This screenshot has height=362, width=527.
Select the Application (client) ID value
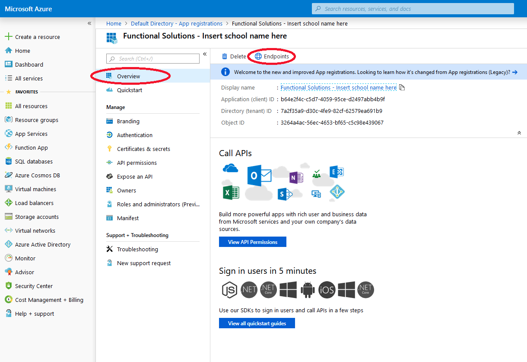[333, 99]
